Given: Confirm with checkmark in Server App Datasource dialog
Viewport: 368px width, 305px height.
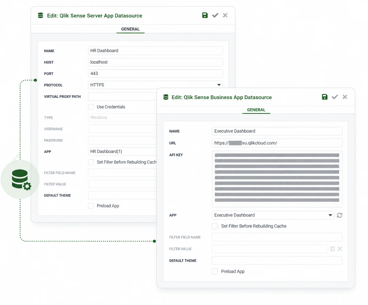Looking at the screenshot, I should point(215,15).
